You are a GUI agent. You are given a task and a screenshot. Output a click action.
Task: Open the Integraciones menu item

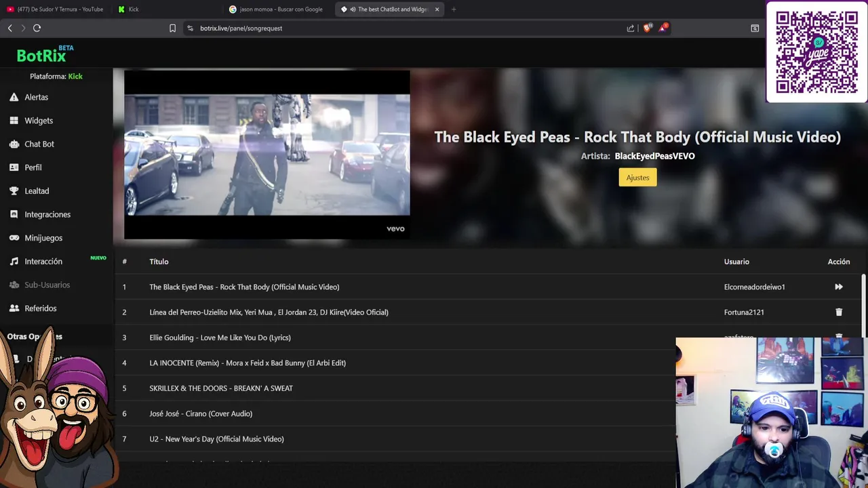point(47,214)
